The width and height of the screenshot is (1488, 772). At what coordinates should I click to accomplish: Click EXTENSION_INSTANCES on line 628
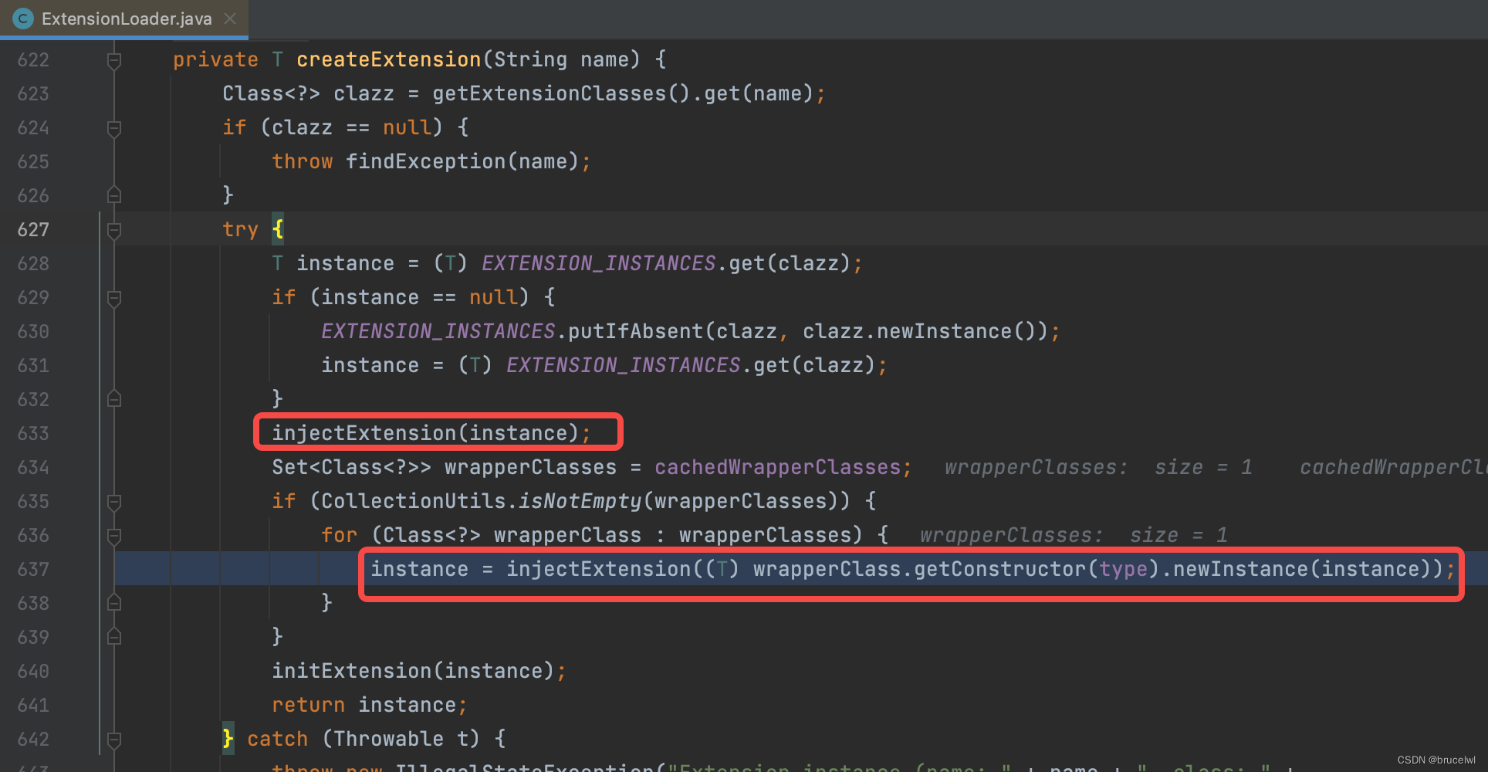(x=599, y=263)
